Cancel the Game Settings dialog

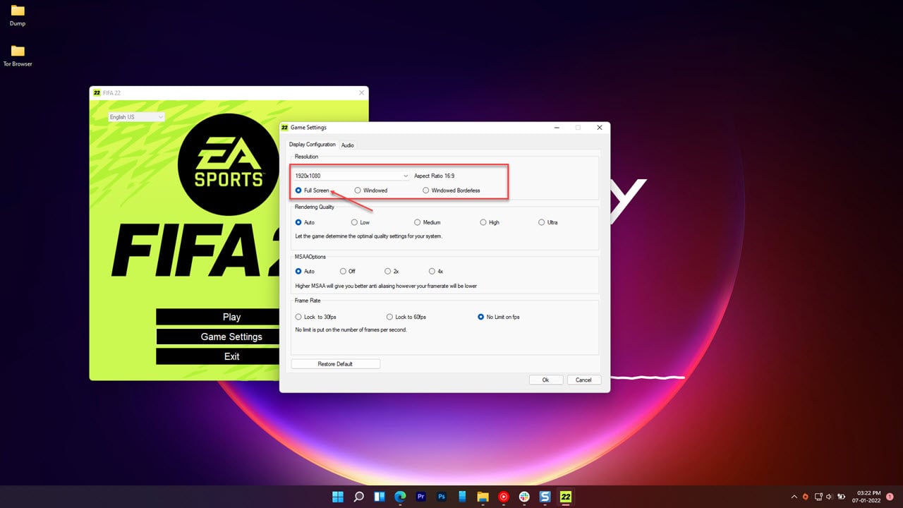(x=583, y=380)
